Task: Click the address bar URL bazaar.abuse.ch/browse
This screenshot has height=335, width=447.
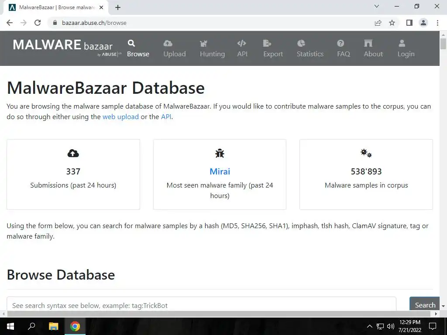Action: click(x=94, y=23)
